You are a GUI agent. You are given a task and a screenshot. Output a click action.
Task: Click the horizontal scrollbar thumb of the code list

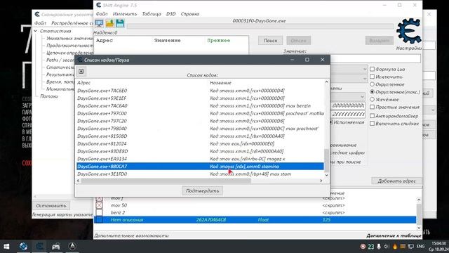[166, 181]
